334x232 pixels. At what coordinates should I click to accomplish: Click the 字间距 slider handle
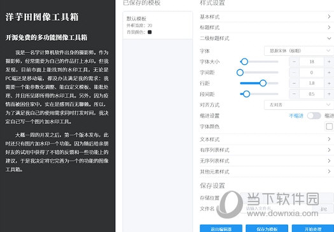pyautogui.click(x=240, y=72)
